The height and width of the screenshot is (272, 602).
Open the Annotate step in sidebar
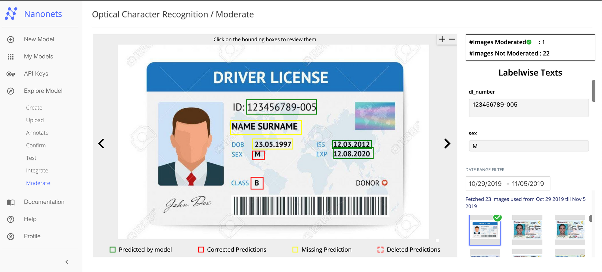point(37,133)
